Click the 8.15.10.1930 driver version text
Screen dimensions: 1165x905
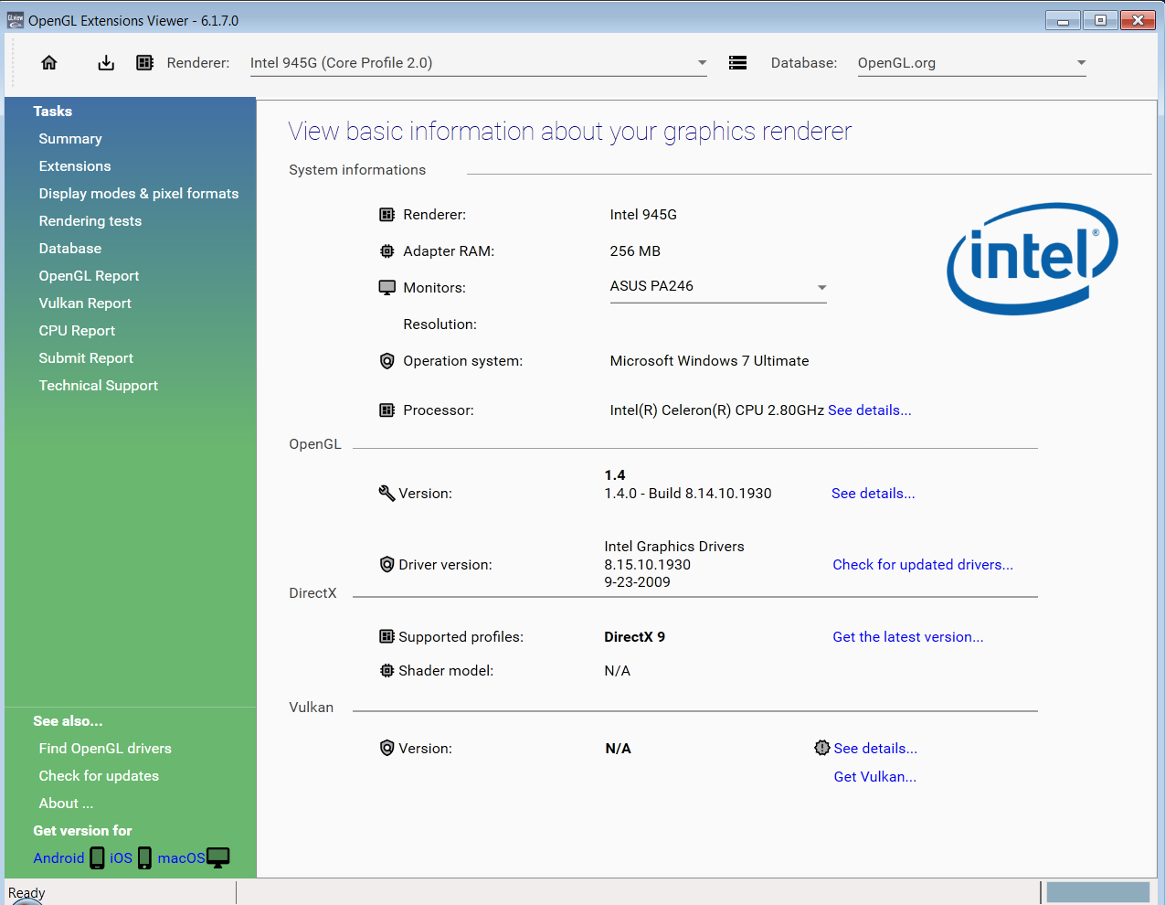(647, 565)
